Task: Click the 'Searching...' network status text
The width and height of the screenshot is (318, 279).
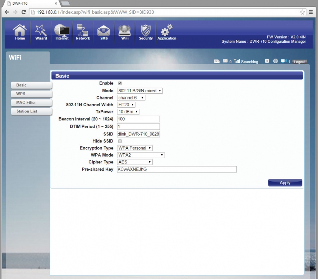Action: (251, 62)
